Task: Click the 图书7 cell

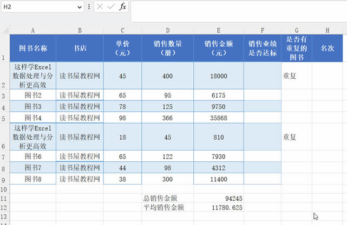Action: (32, 168)
